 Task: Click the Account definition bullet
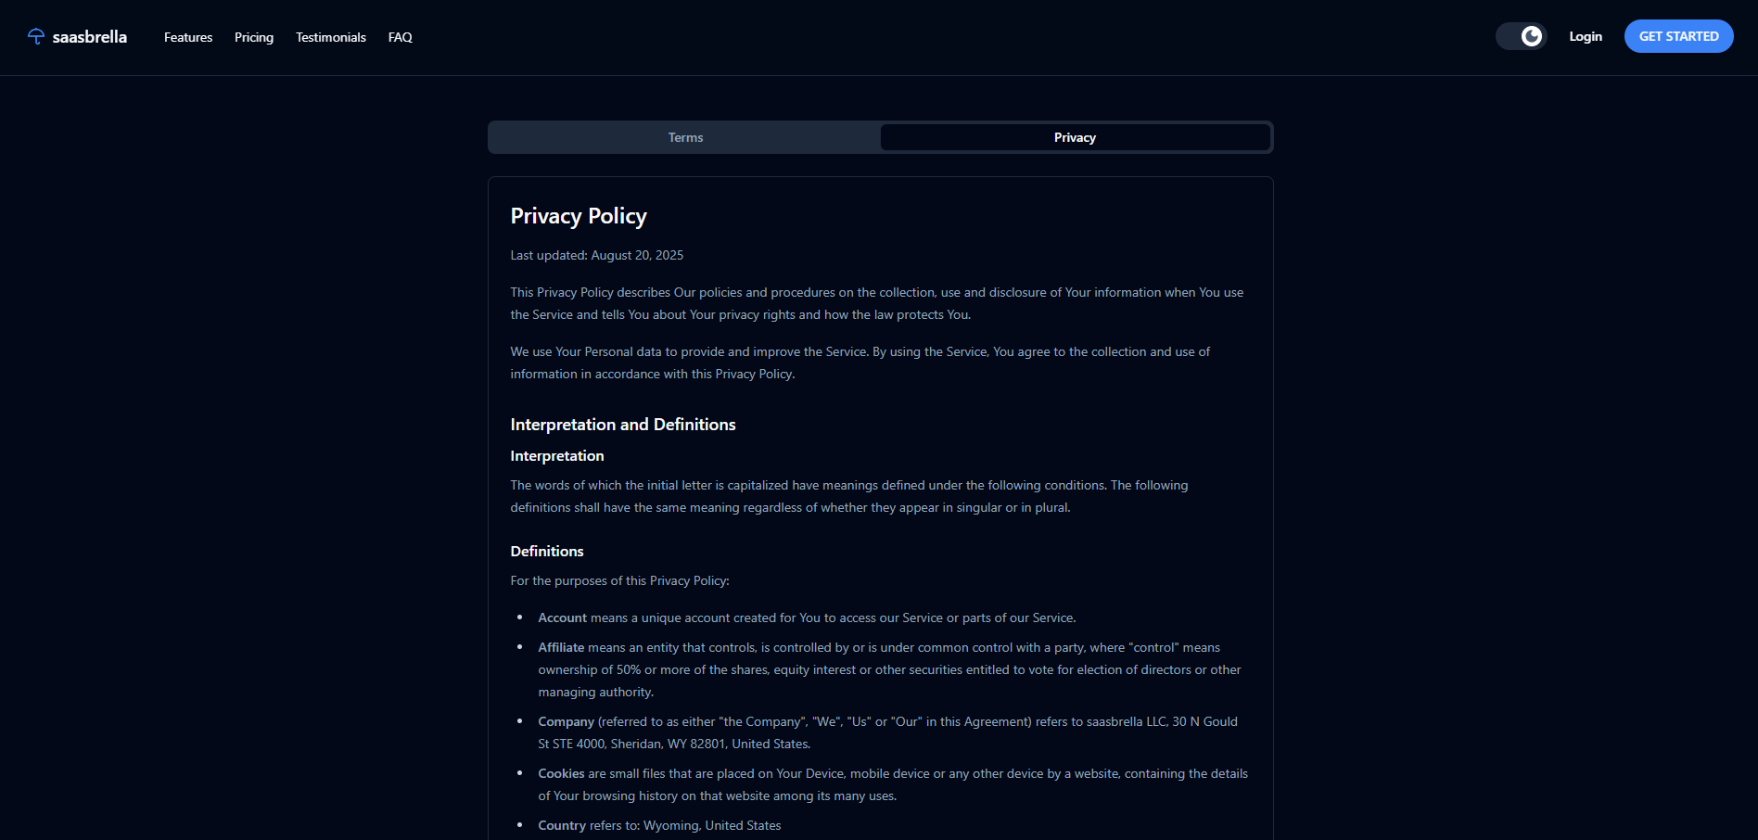point(807,617)
